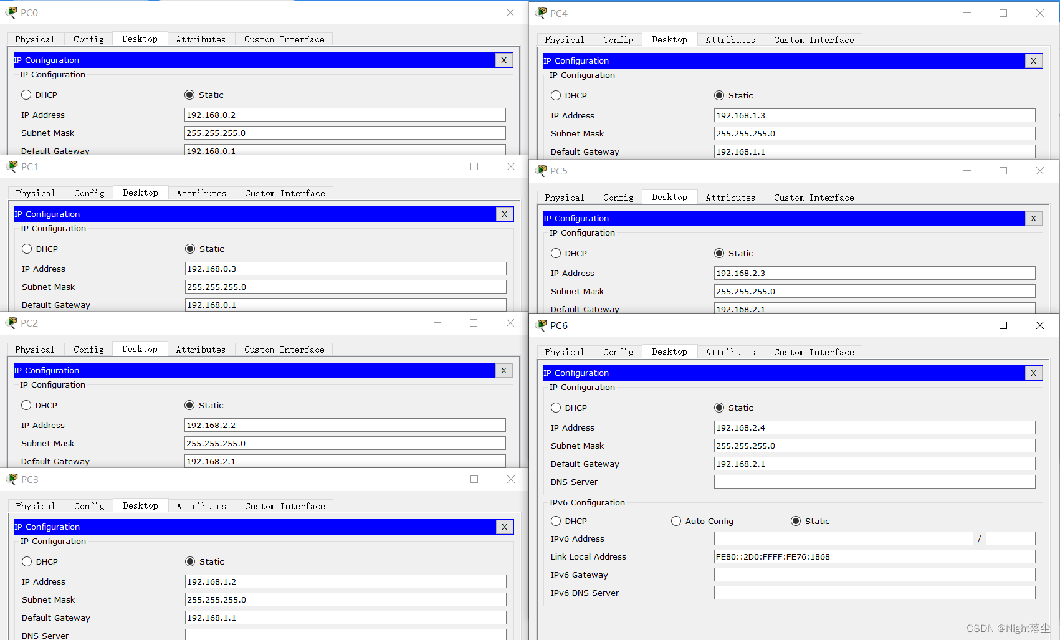The image size is (1060, 640).
Task: Click IP Address field 192.168.2.3 in PC5
Action: (x=875, y=273)
